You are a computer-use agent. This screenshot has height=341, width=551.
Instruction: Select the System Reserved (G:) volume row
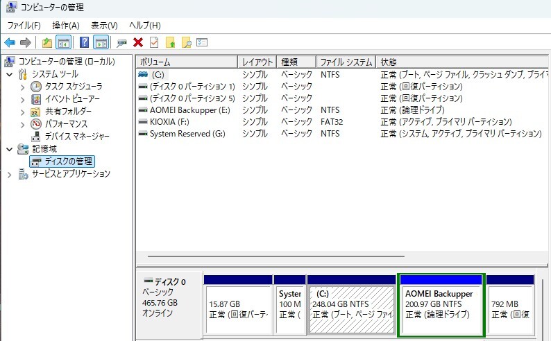[x=342, y=134]
